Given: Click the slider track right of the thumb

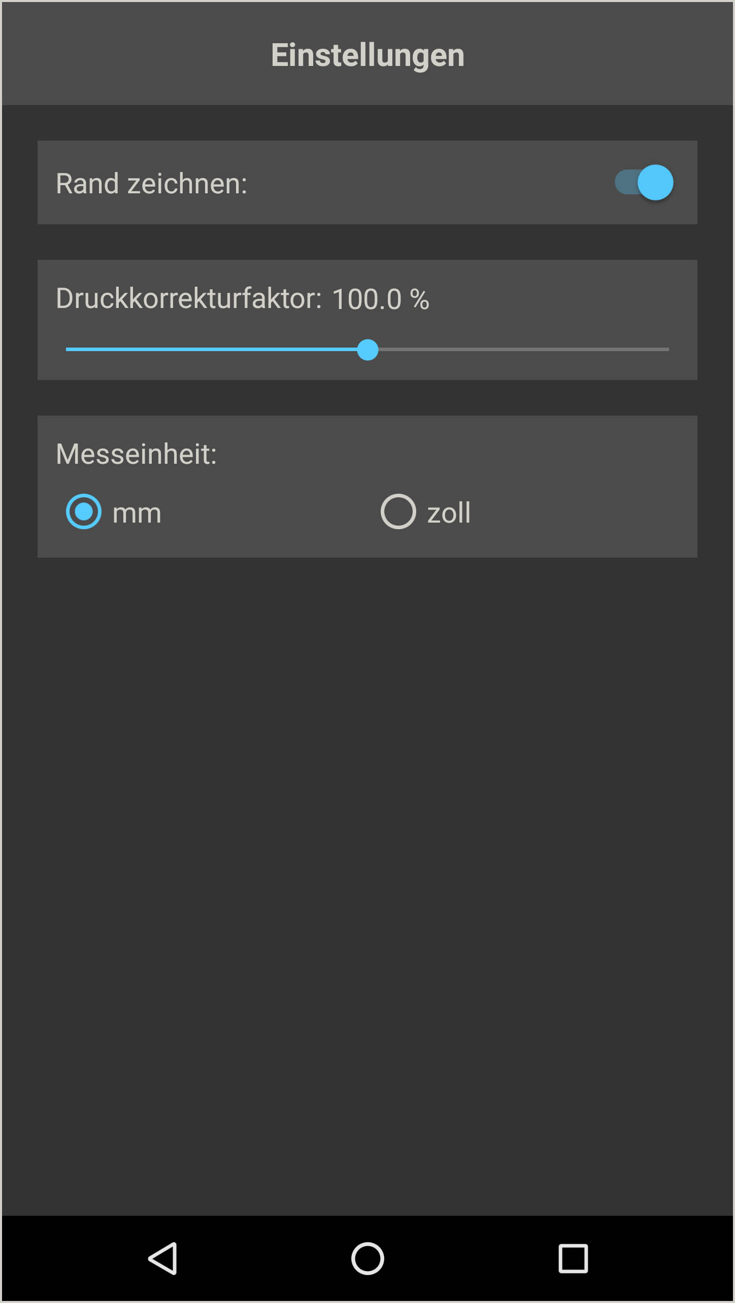Looking at the screenshot, I should pyautogui.click(x=523, y=350).
